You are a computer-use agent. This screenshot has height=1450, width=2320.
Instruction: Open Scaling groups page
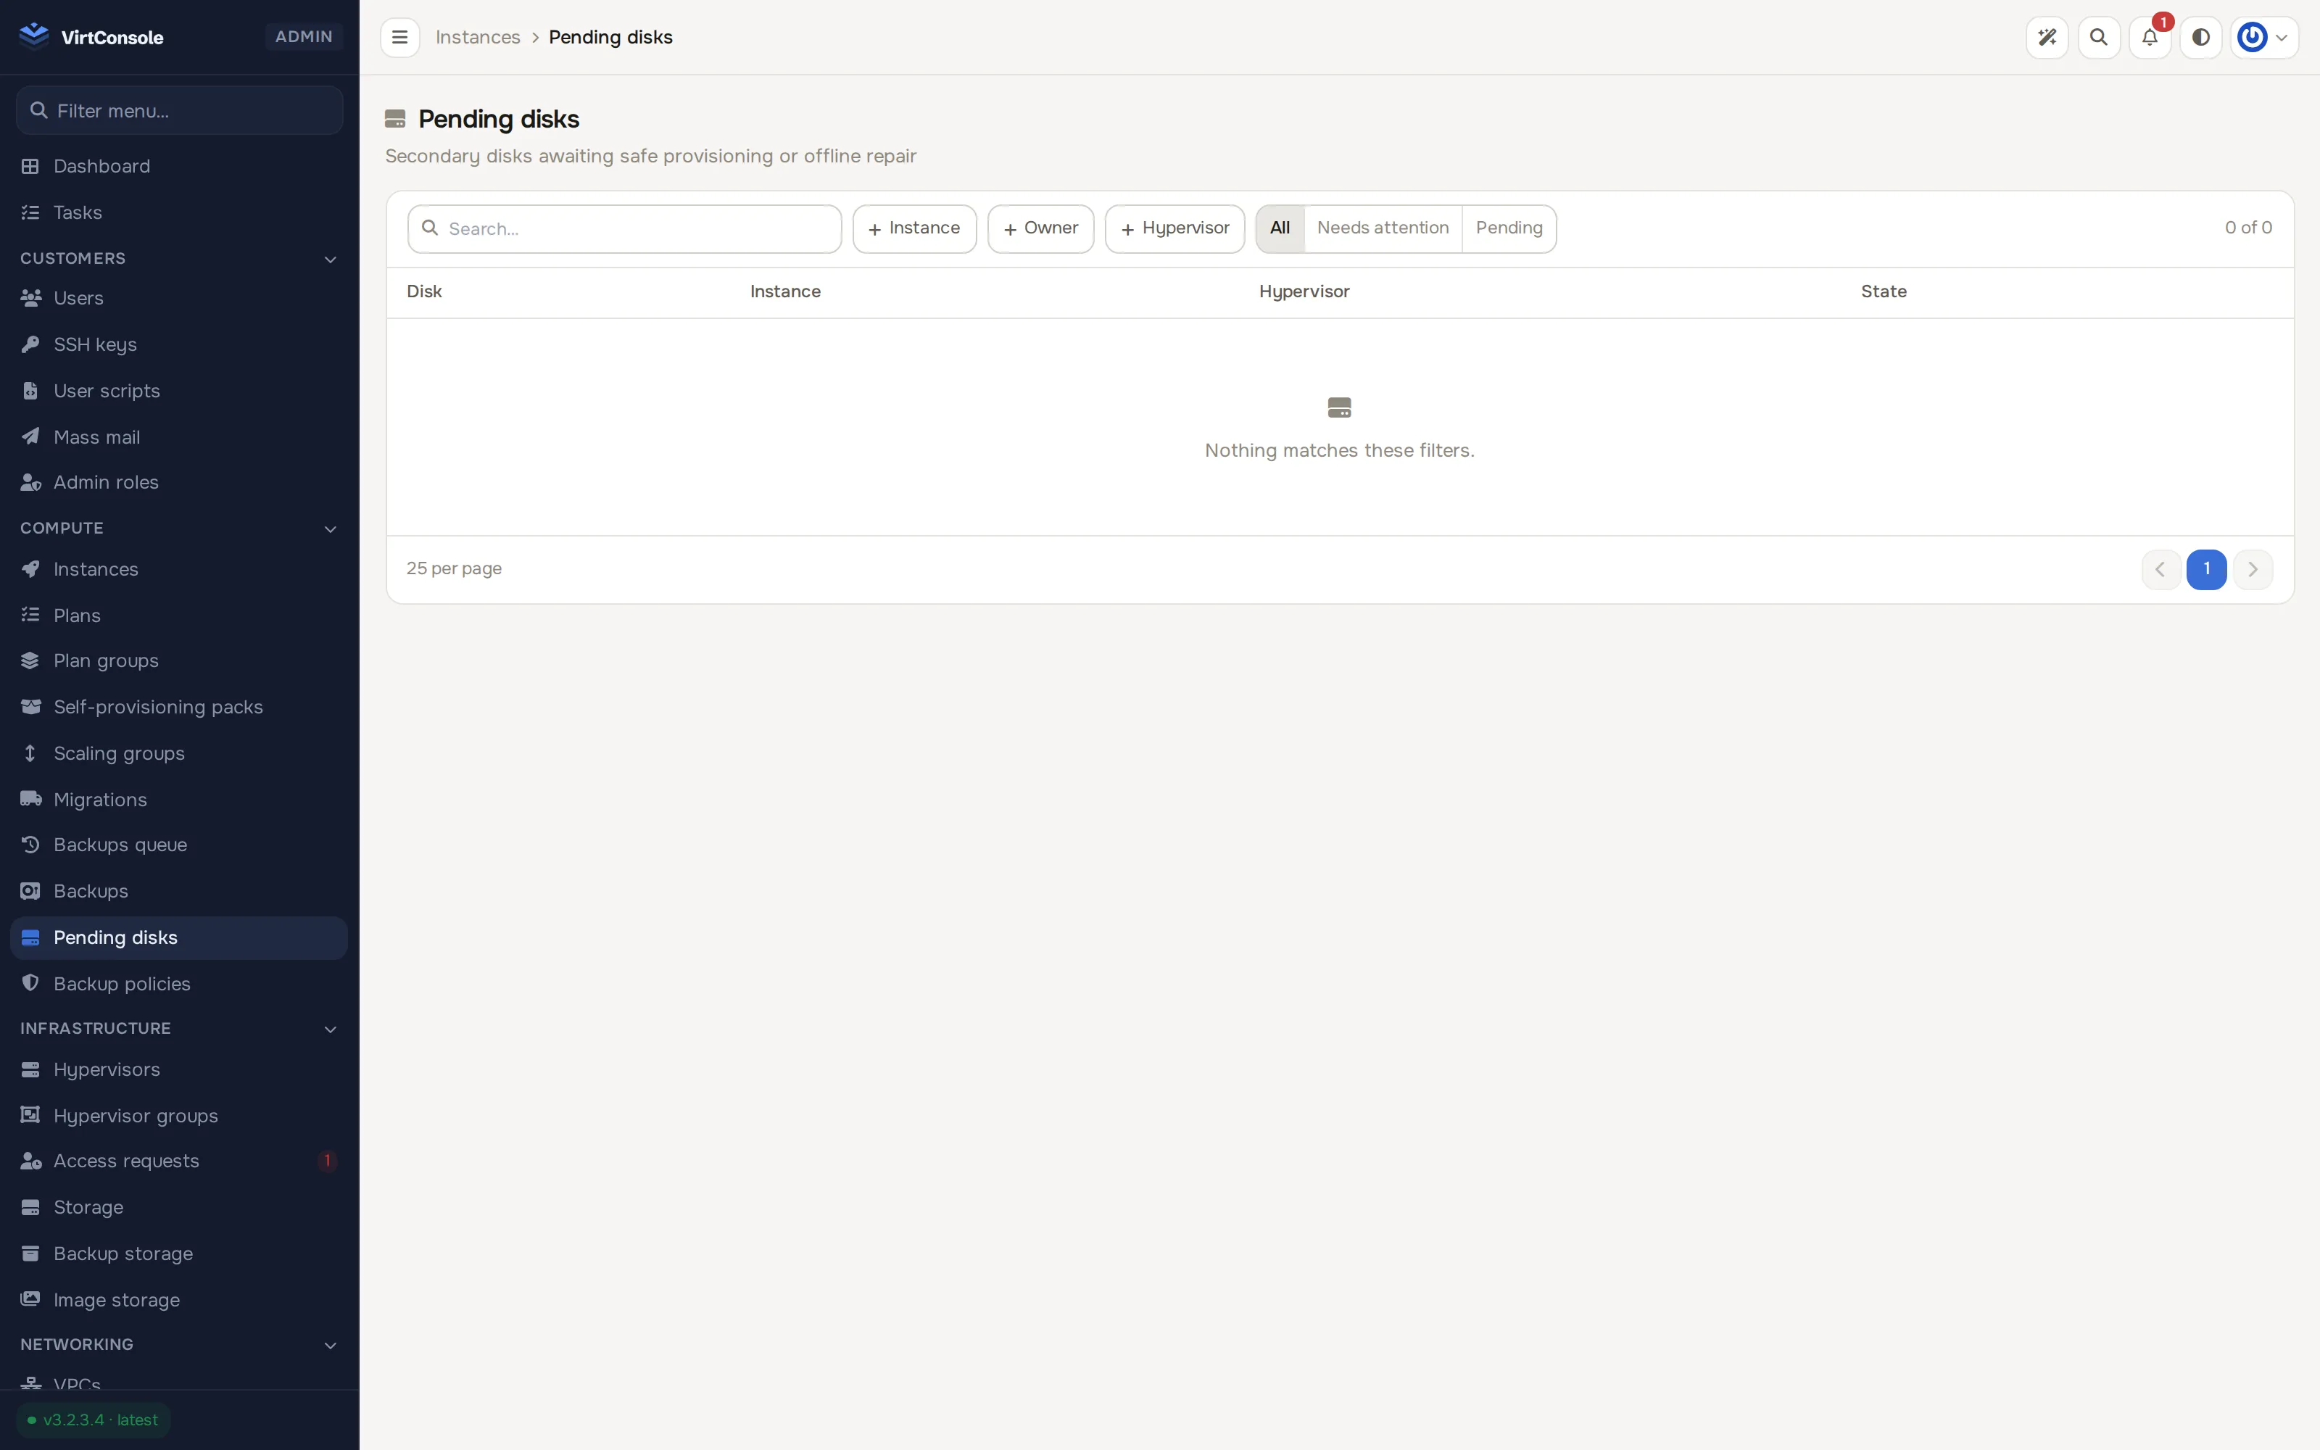179,753
